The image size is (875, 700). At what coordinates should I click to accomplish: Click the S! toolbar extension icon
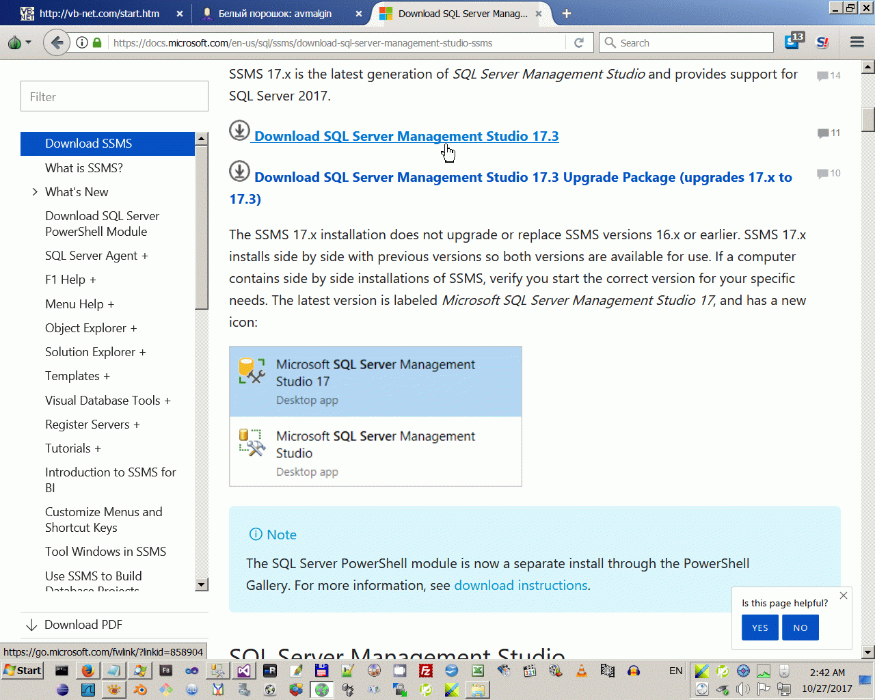[822, 42]
